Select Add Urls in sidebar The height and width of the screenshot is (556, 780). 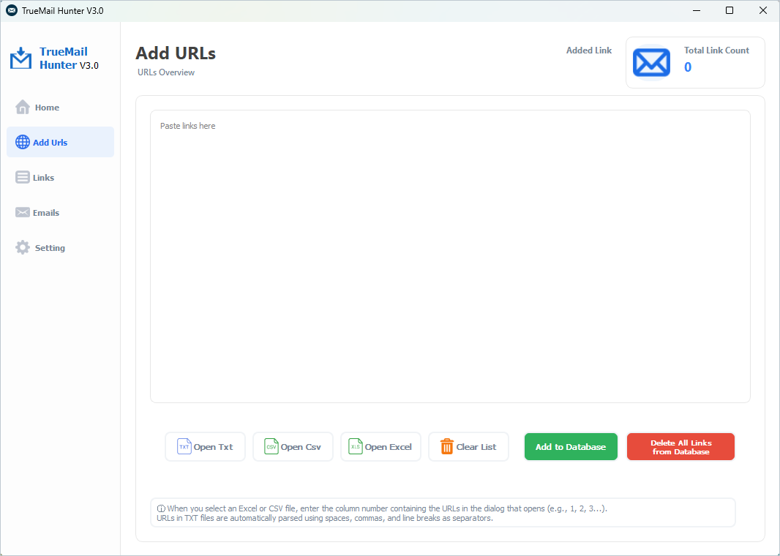[x=60, y=142]
